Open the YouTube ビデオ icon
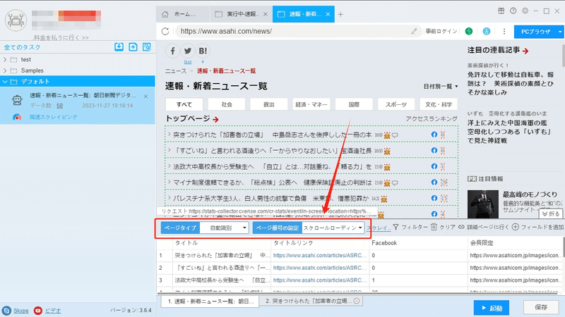The image size is (565, 317). coord(38,311)
